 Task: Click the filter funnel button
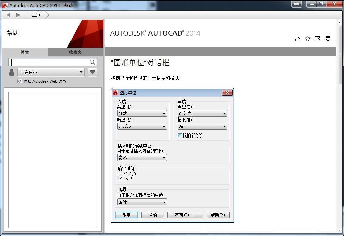92,72
